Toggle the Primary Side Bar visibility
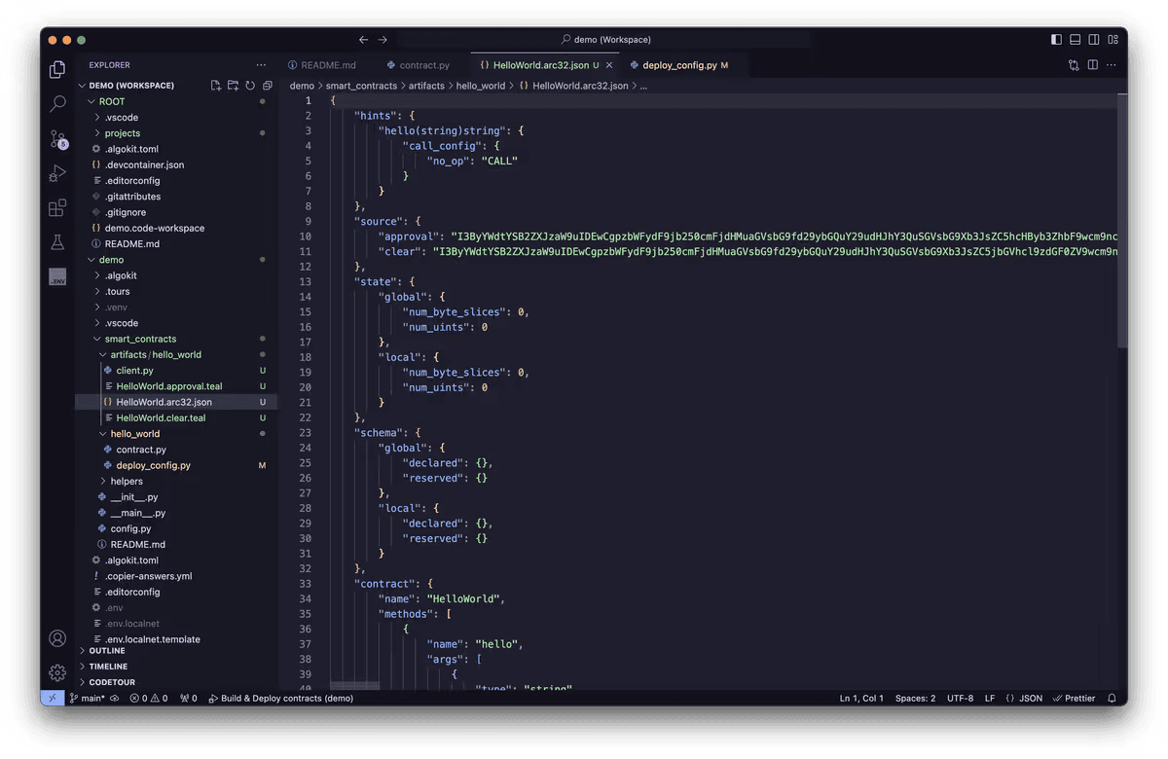This screenshot has height=759, width=1168. pyautogui.click(x=1056, y=39)
